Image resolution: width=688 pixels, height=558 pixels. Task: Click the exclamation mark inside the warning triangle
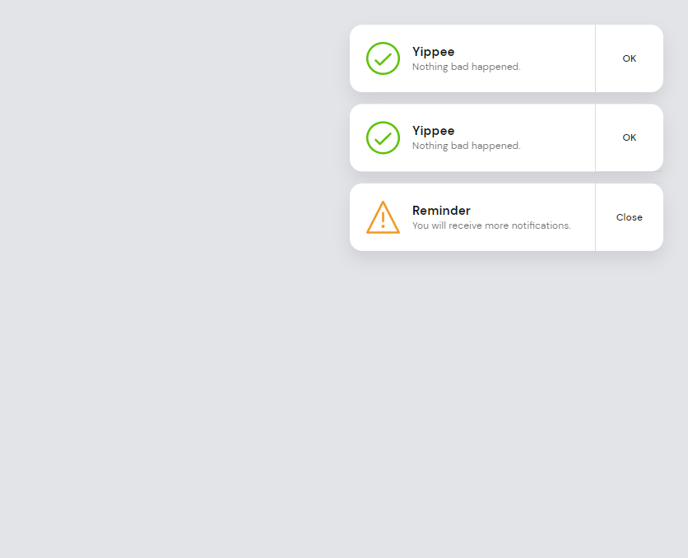pyautogui.click(x=383, y=221)
